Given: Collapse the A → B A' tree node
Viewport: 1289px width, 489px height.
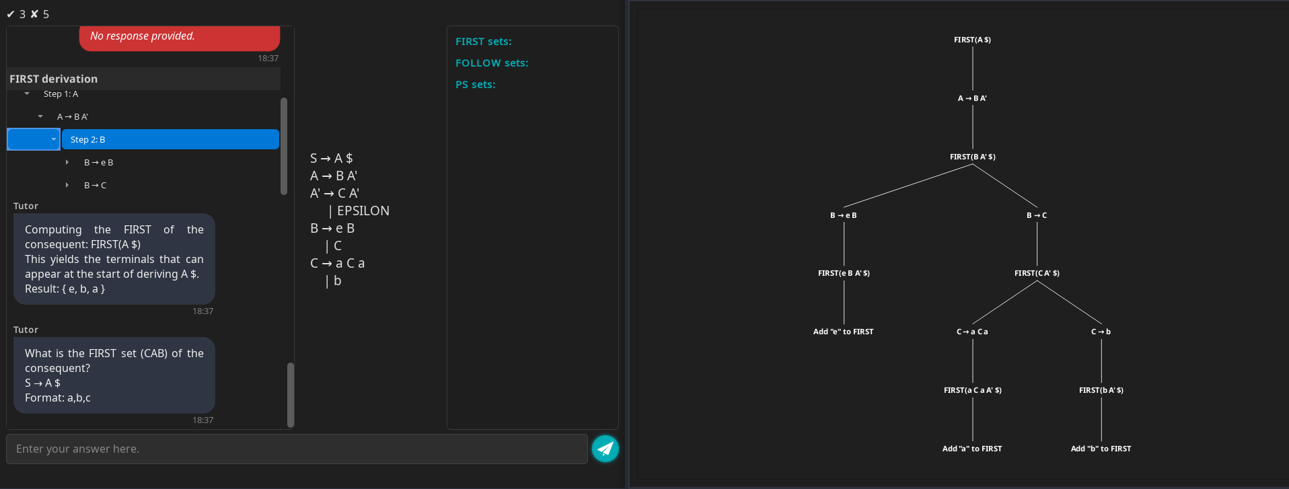Looking at the screenshot, I should (x=40, y=117).
